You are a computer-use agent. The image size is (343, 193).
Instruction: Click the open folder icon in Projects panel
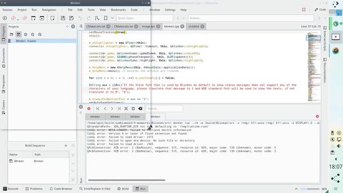point(11,34)
